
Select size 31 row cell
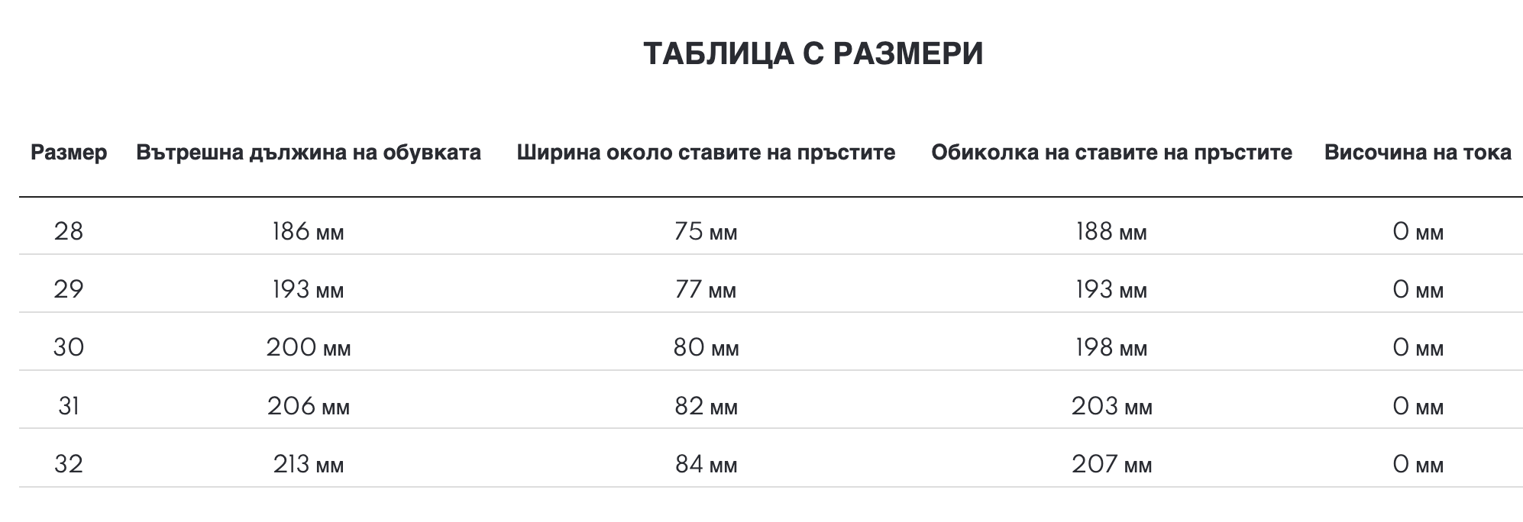pyautogui.click(x=69, y=406)
